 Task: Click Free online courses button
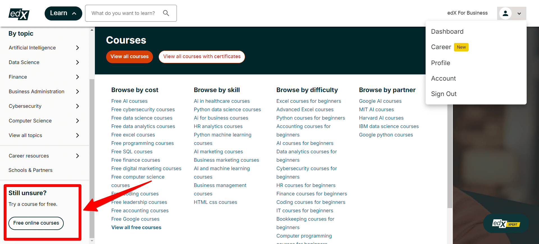pos(36,223)
